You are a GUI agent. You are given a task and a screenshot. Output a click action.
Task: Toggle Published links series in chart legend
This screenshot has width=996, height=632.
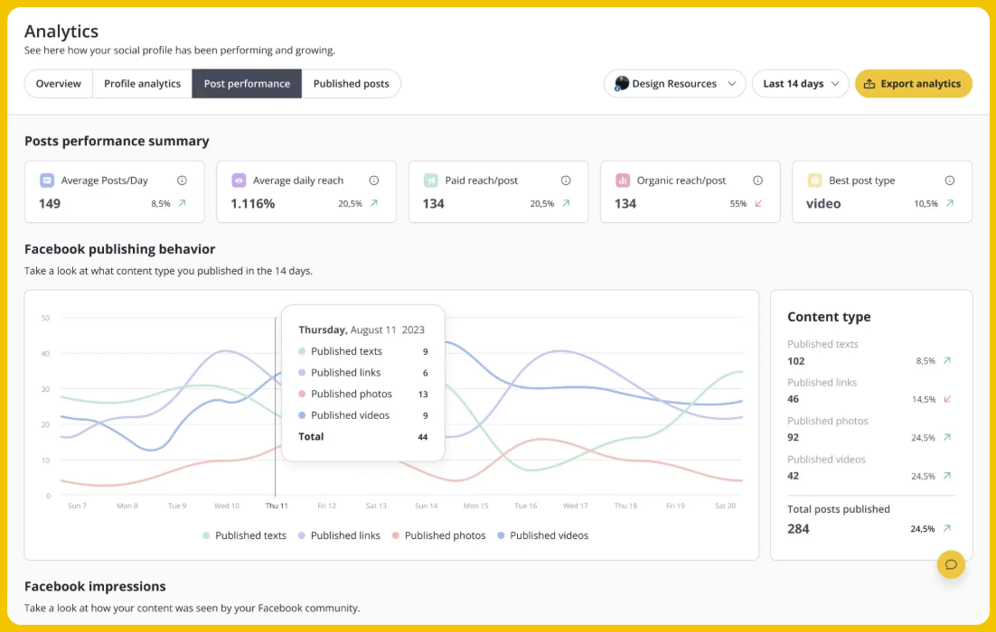pos(339,535)
